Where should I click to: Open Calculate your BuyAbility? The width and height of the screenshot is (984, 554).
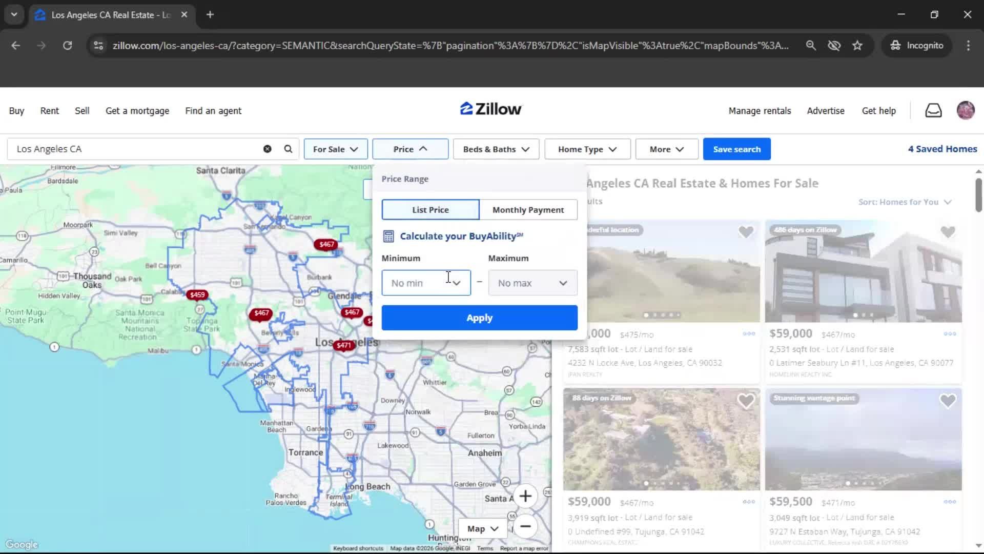460,236
